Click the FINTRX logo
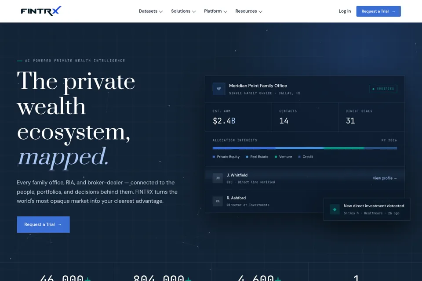Viewport: 422px width, 281px height. point(41,11)
